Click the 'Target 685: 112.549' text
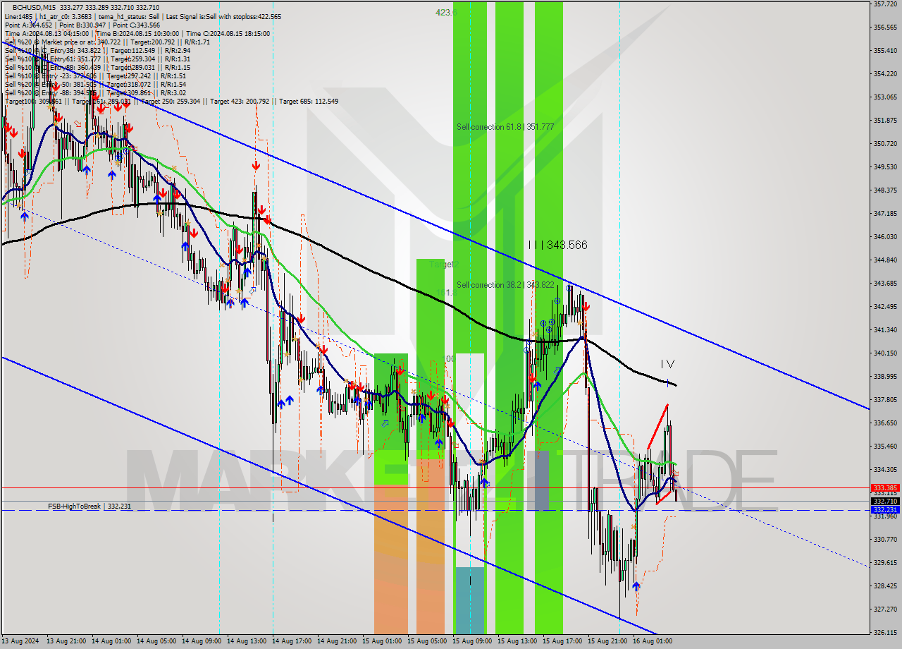The height and width of the screenshot is (649, 902). (309, 101)
